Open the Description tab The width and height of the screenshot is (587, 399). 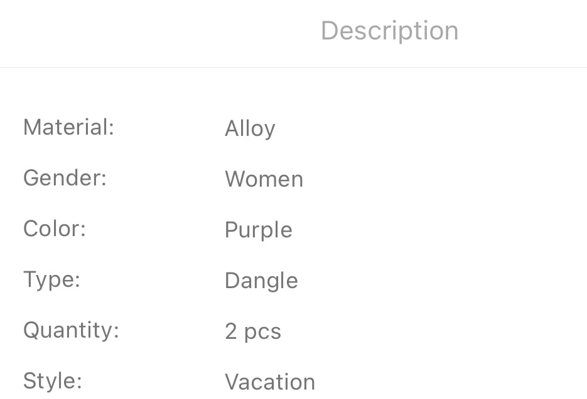point(389,31)
